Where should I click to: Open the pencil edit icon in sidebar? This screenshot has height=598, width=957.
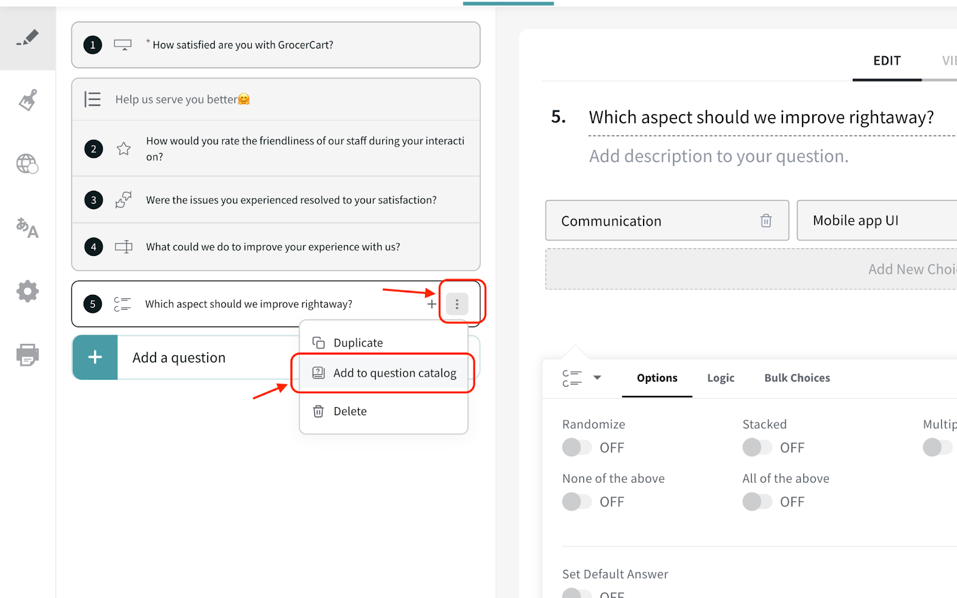tap(28, 38)
